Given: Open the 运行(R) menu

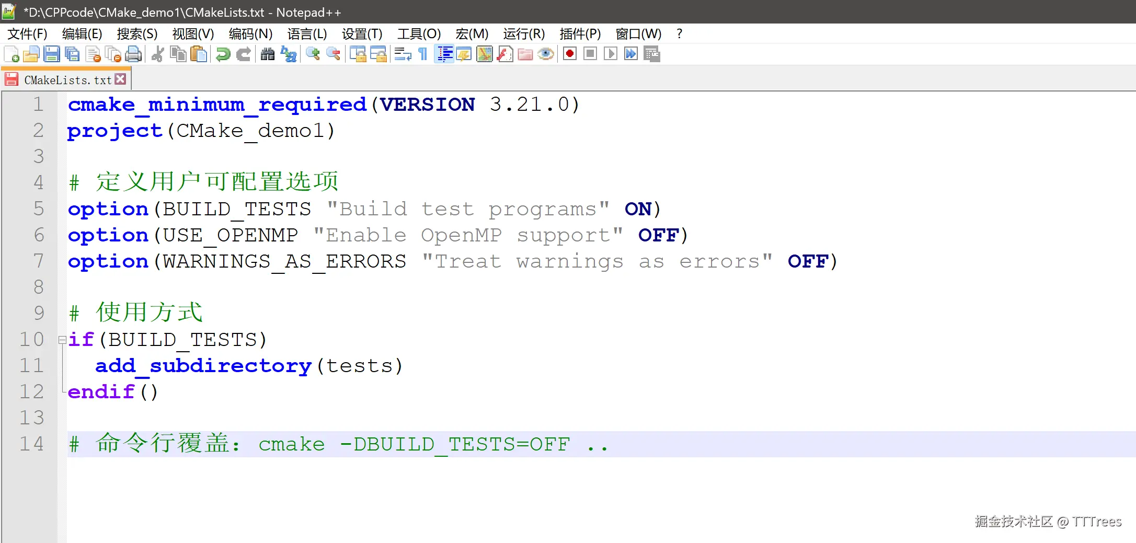Looking at the screenshot, I should [524, 34].
